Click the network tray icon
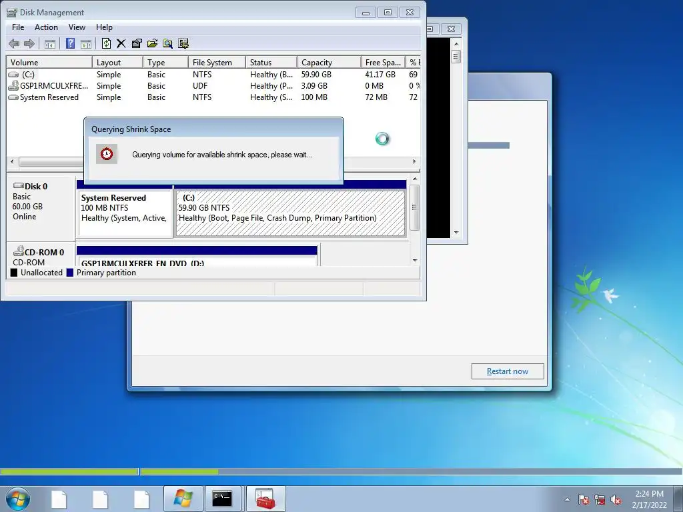Screen dimensions: 683x512 point(600,500)
